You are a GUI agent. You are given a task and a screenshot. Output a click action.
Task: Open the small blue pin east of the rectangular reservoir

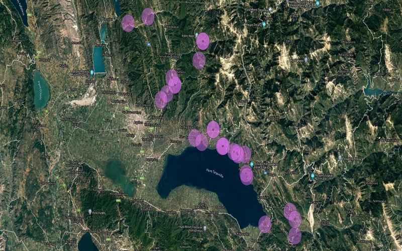point(149,45)
